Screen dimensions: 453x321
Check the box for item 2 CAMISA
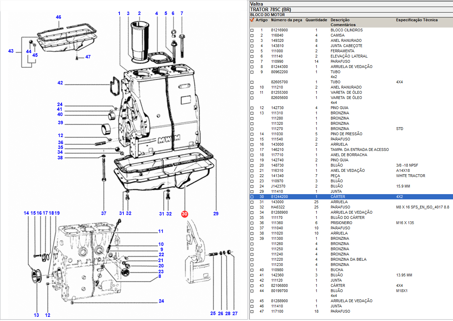[252, 36]
